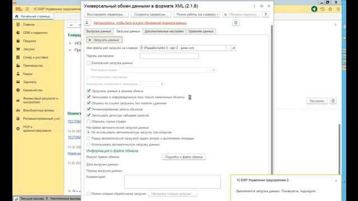The width and height of the screenshot is (358, 201).
Task: Open the dialog's three-dots more menu
Action: click(254, 6)
